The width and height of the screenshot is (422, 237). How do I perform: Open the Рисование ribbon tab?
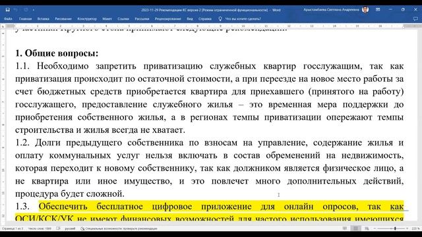tap(63, 19)
